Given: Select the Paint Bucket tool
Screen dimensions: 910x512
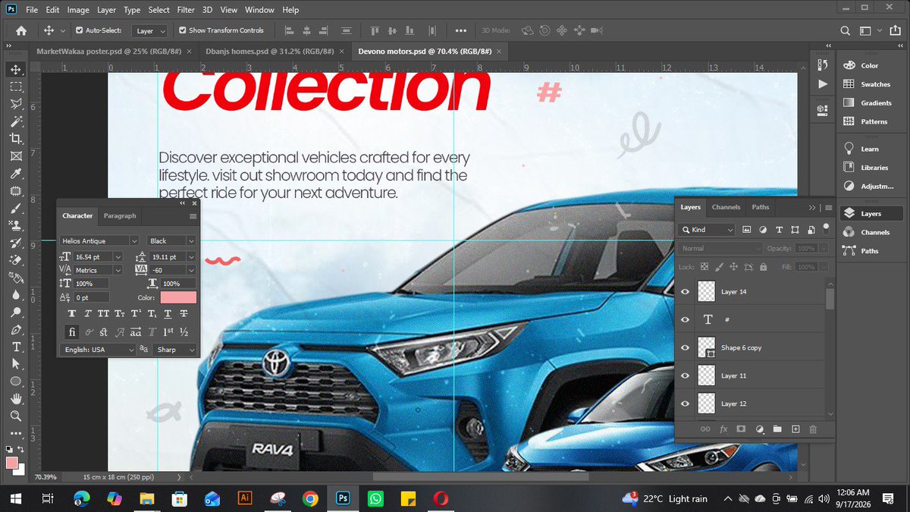Looking at the screenshot, I should [16, 278].
